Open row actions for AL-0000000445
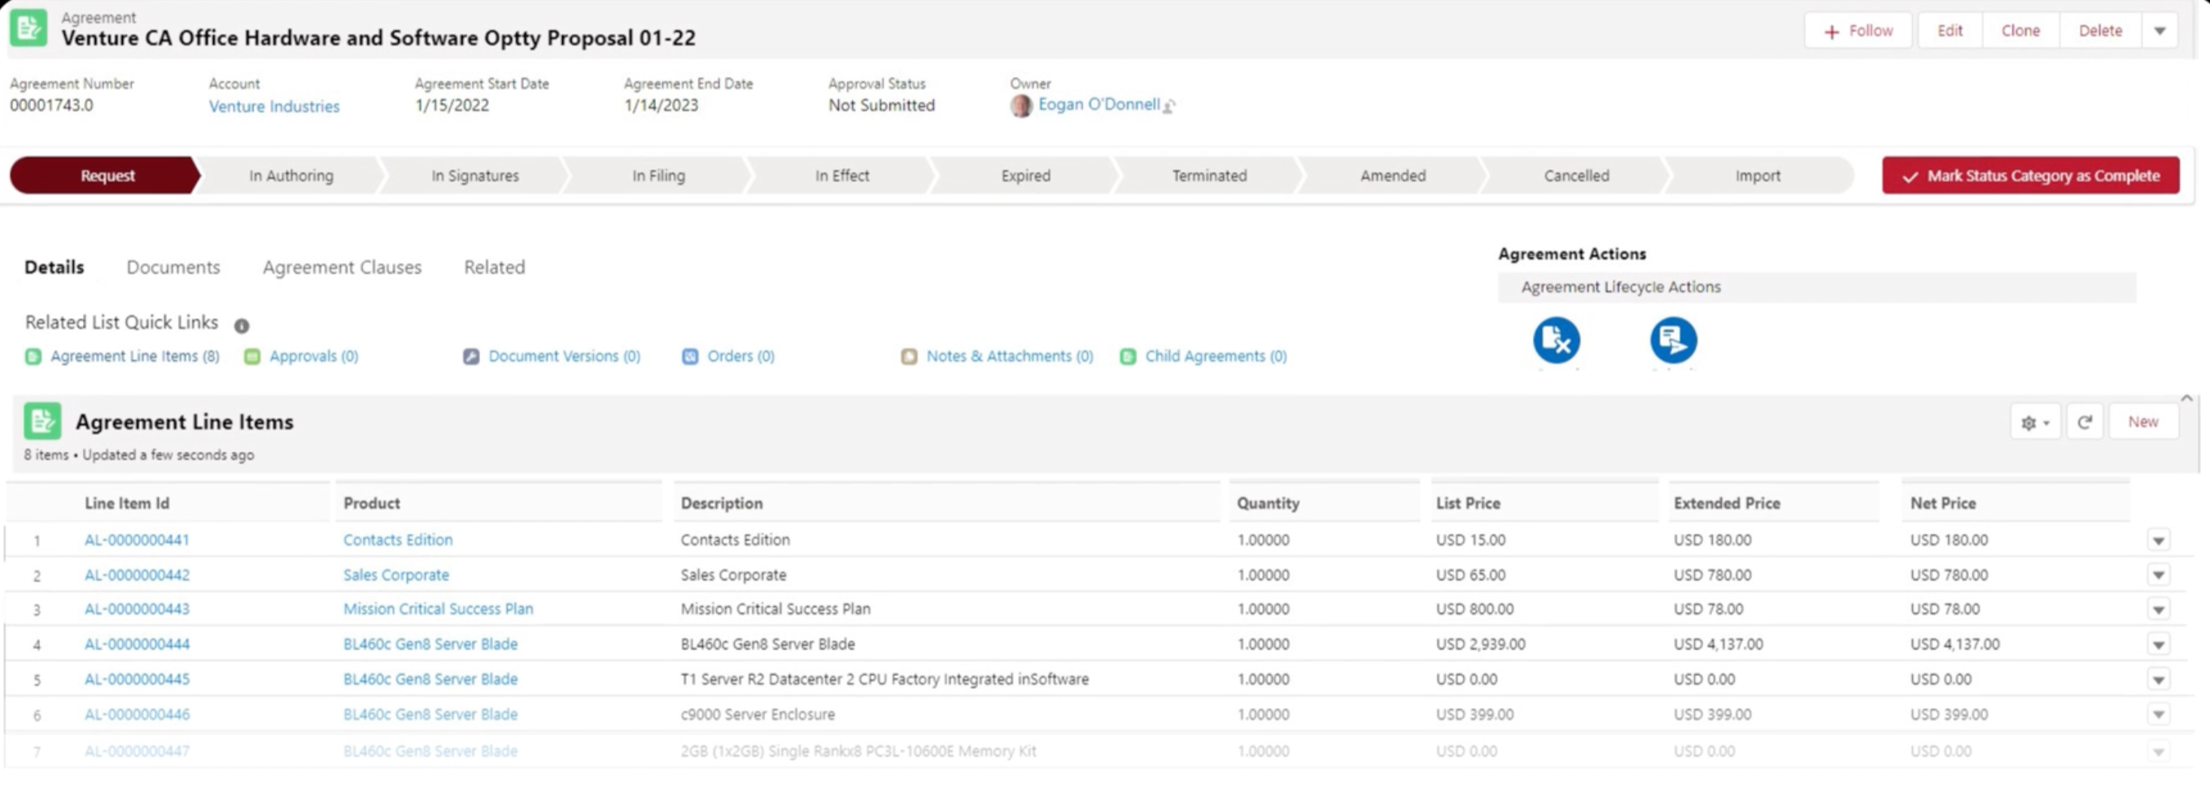The image size is (2210, 794). pyautogui.click(x=2159, y=680)
